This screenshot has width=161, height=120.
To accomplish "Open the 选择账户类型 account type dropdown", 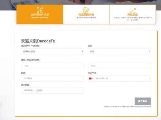I will (52, 51).
